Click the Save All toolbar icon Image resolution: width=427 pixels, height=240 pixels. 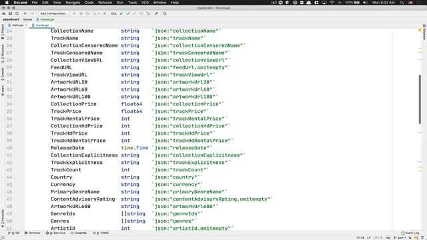(11, 13)
